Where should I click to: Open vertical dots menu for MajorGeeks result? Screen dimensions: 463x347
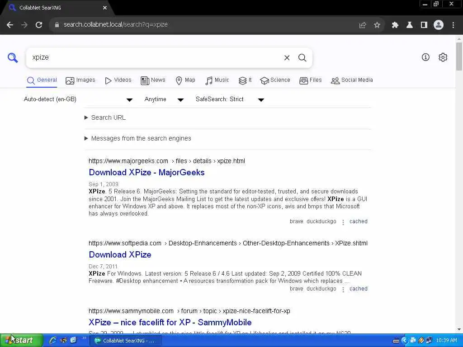[x=343, y=222]
